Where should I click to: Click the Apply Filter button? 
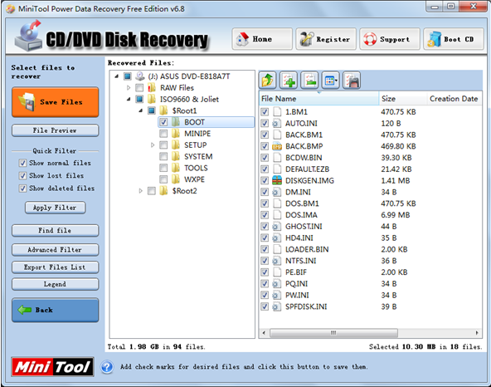55,208
